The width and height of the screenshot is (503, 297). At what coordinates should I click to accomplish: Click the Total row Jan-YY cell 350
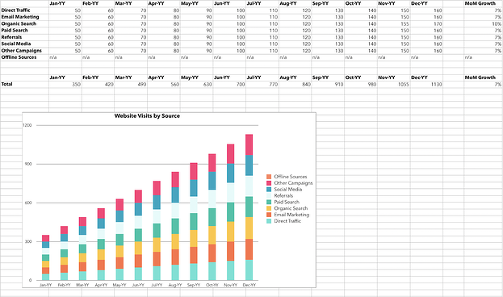65,85
